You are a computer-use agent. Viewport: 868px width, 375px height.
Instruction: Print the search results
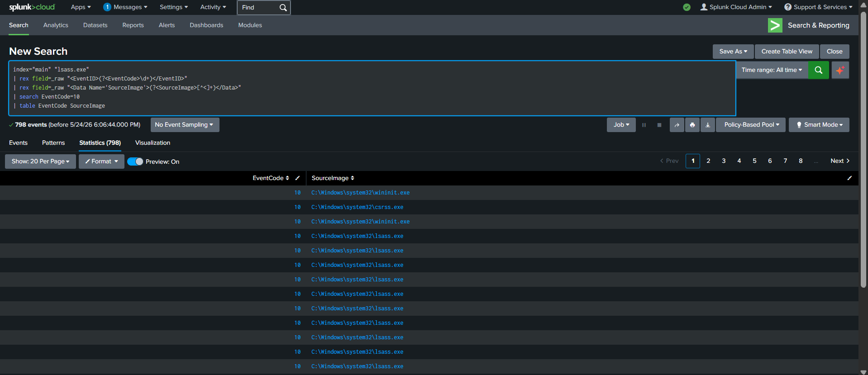tap(692, 125)
